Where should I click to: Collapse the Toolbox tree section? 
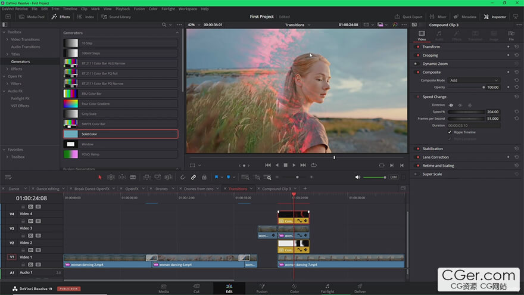coord(4,32)
